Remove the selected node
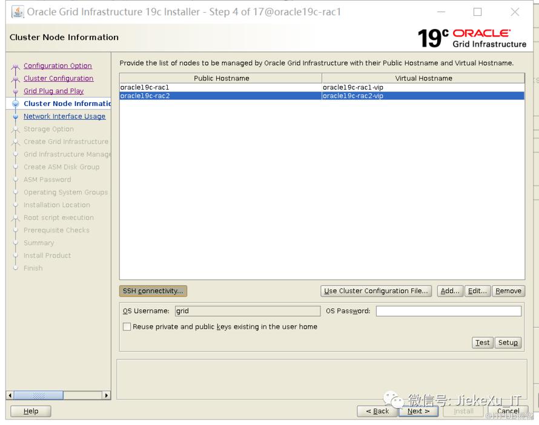Screen dimensions: 539x425 pyautogui.click(x=508, y=291)
